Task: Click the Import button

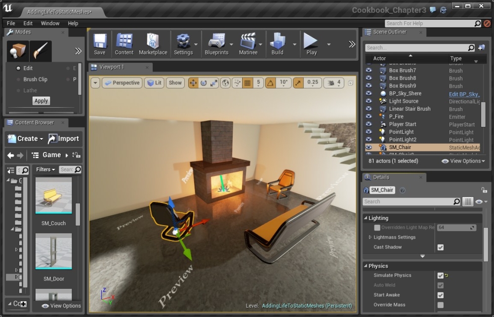Action: coord(63,139)
